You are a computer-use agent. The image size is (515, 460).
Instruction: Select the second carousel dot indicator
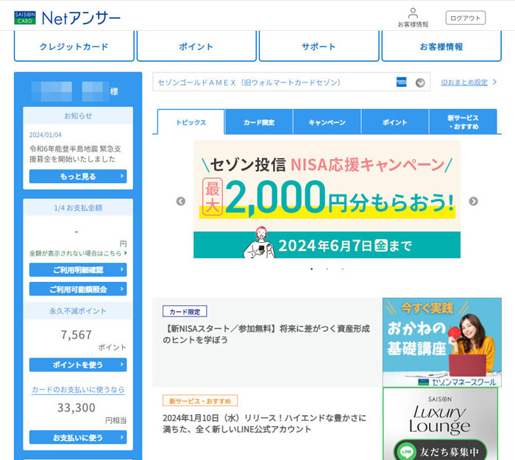tap(327, 269)
